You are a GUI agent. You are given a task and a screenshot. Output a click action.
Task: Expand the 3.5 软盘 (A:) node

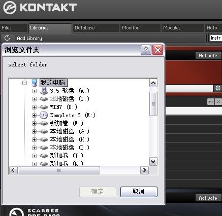[34, 91]
